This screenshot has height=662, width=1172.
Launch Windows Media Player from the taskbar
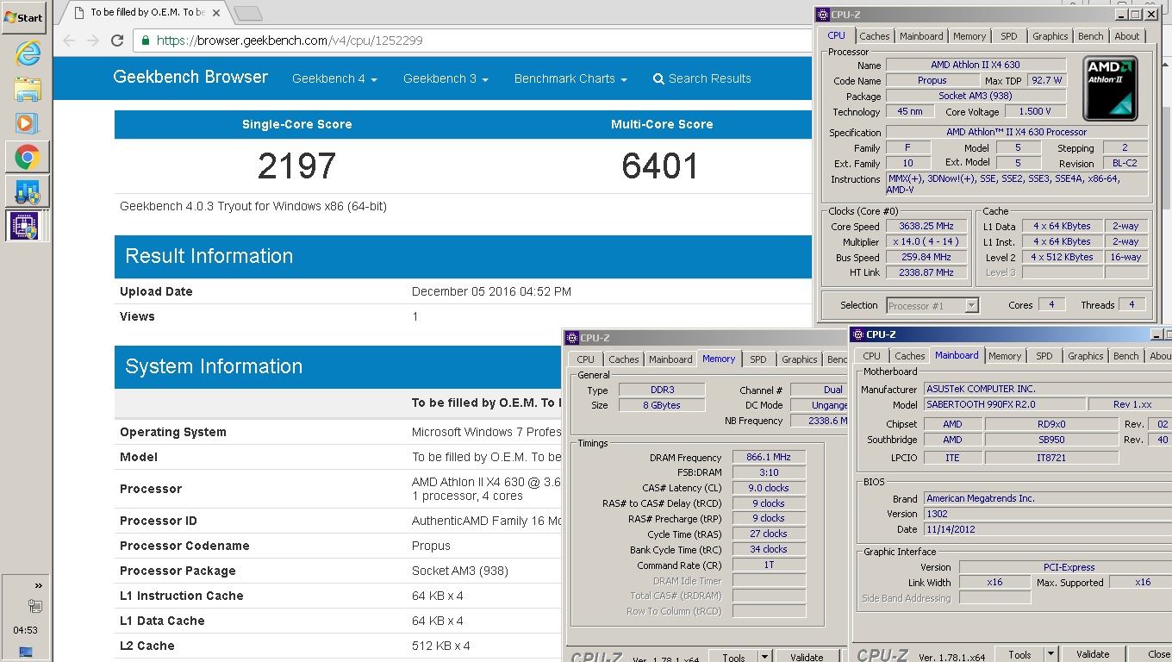point(27,123)
